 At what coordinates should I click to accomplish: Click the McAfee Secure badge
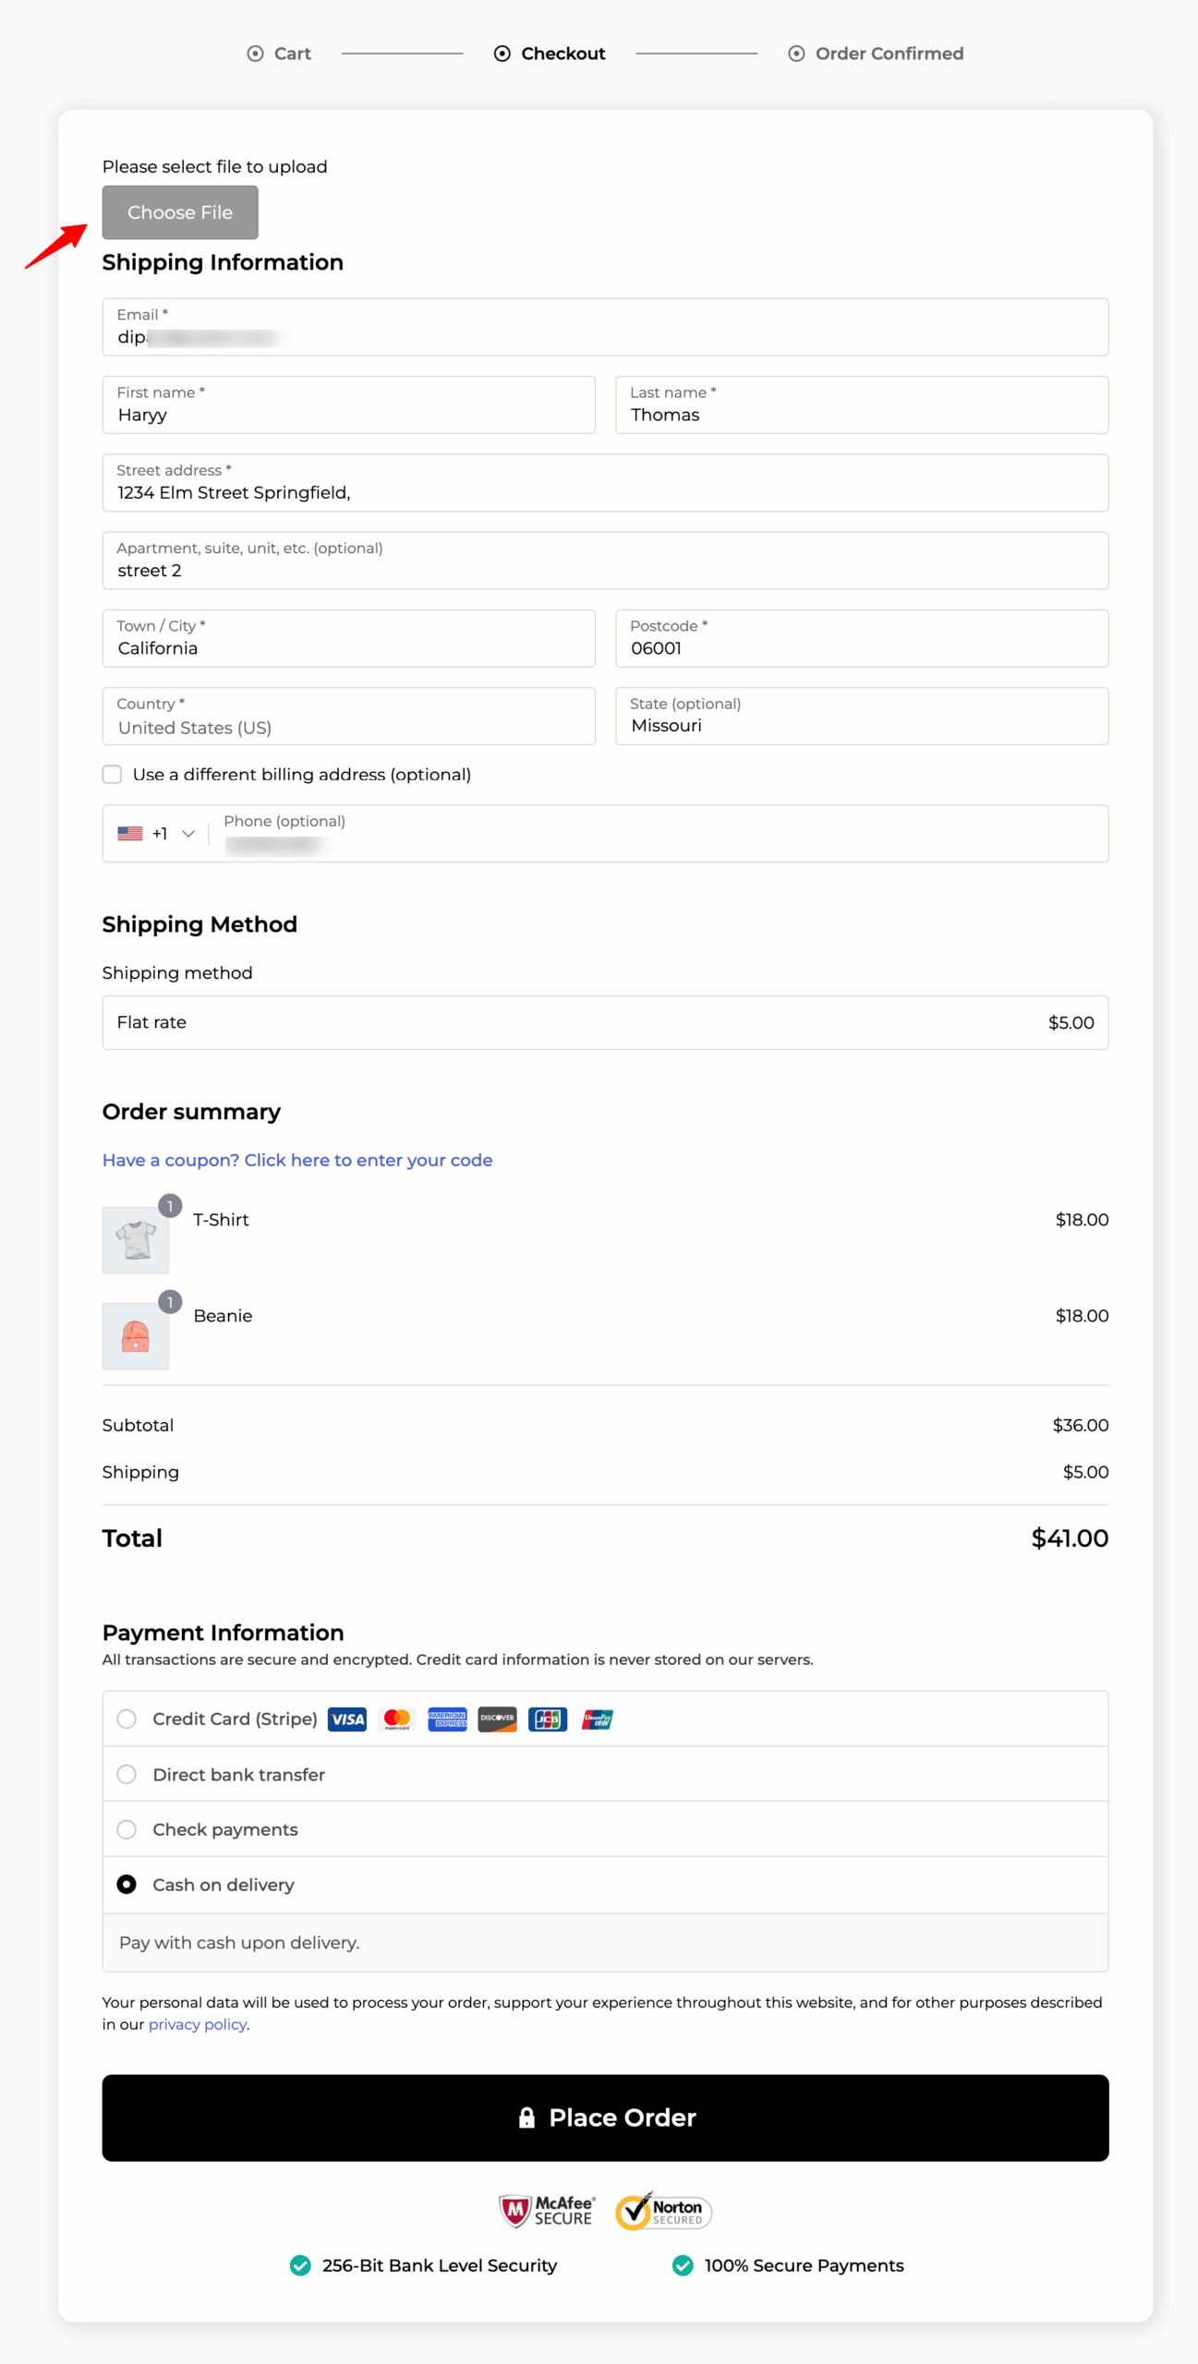click(547, 2211)
